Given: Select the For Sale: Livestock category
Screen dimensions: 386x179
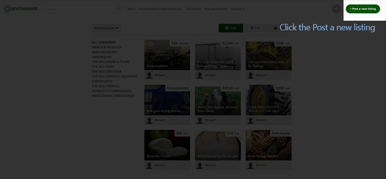Looking at the screenshot, I should click(107, 71).
